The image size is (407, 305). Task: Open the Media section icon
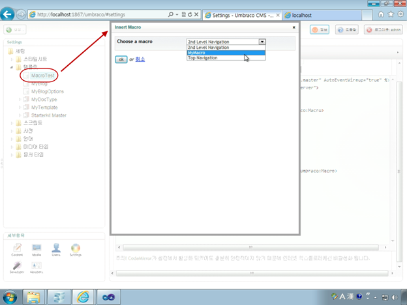click(x=37, y=250)
